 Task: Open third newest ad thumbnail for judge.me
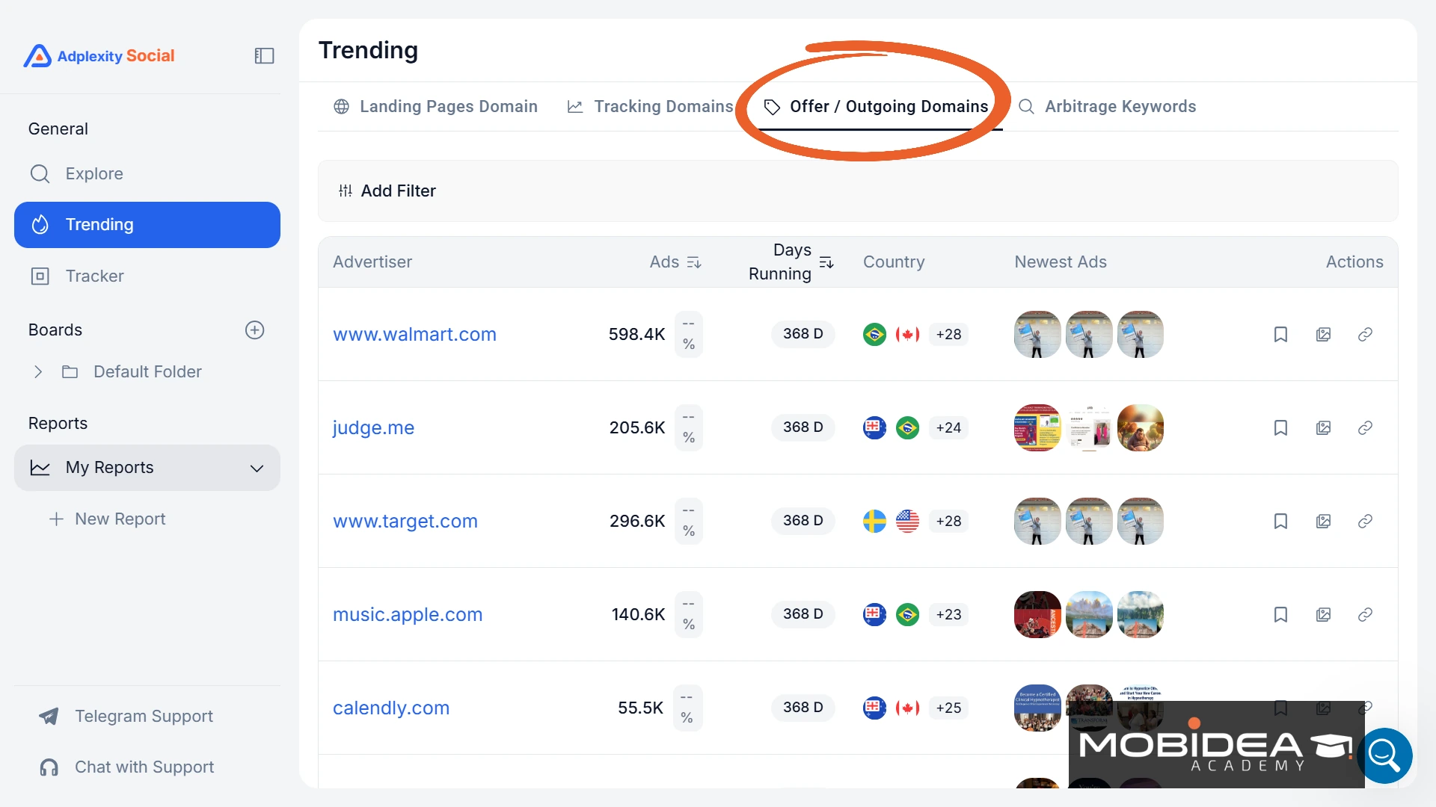(x=1141, y=427)
